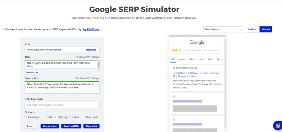Select the Images tab in preview
This screenshot has height=132, width=282.
[181, 59]
